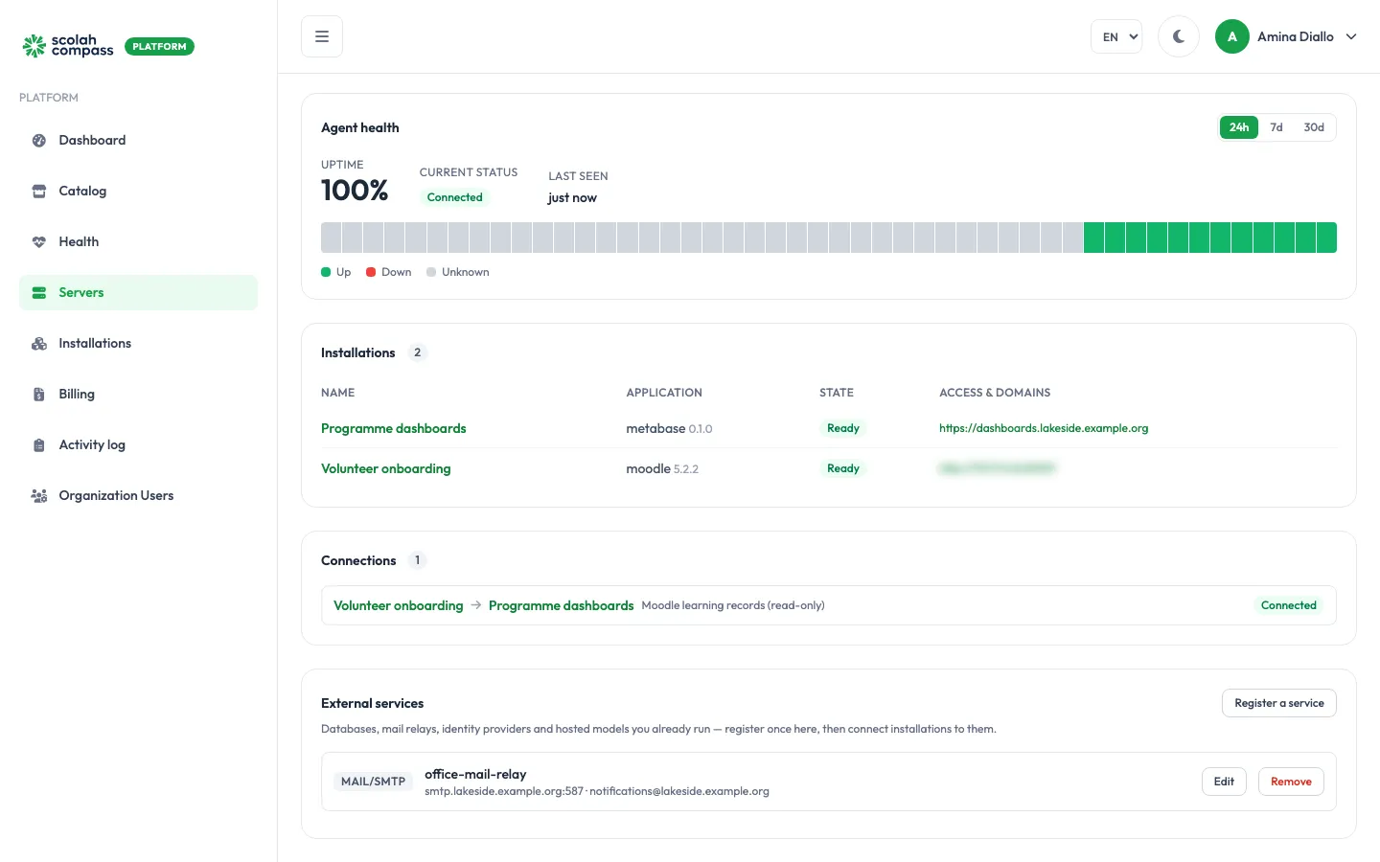This screenshot has height=862, width=1380.
Task: Click the Dashboard gauge icon in the sidebar
Action: pos(39,140)
